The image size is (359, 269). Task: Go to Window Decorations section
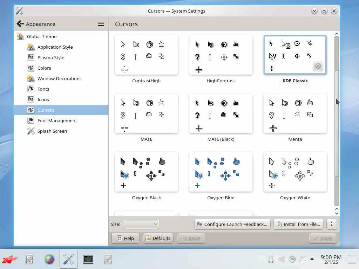click(61, 78)
